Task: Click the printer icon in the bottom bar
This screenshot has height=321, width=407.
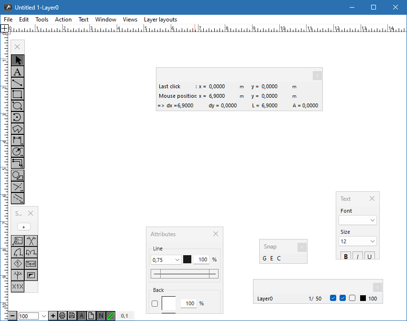Action: (x=62, y=315)
